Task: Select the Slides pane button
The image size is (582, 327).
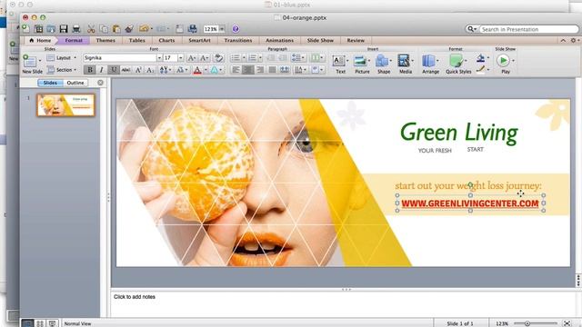Action: [x=50, y=83]
